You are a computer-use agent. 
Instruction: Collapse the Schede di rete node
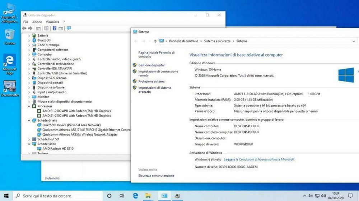coord(29,121)
